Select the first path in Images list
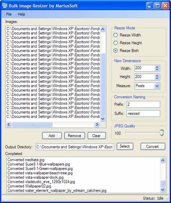This screenshot has width=171, height=203. (53, 29)
